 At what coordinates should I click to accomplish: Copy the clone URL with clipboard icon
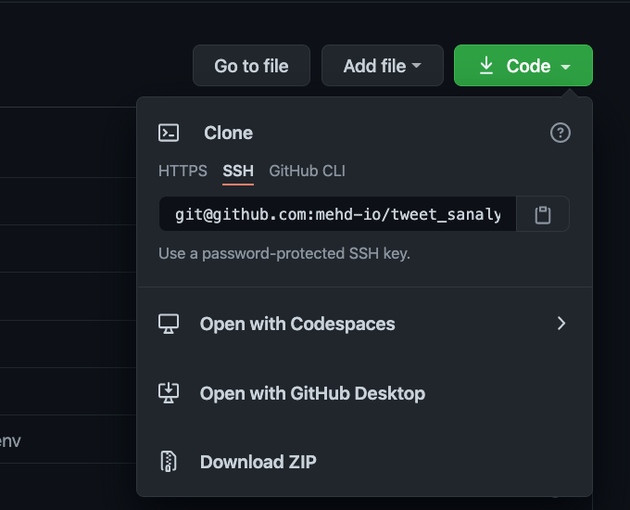click(x=542, y=214)
